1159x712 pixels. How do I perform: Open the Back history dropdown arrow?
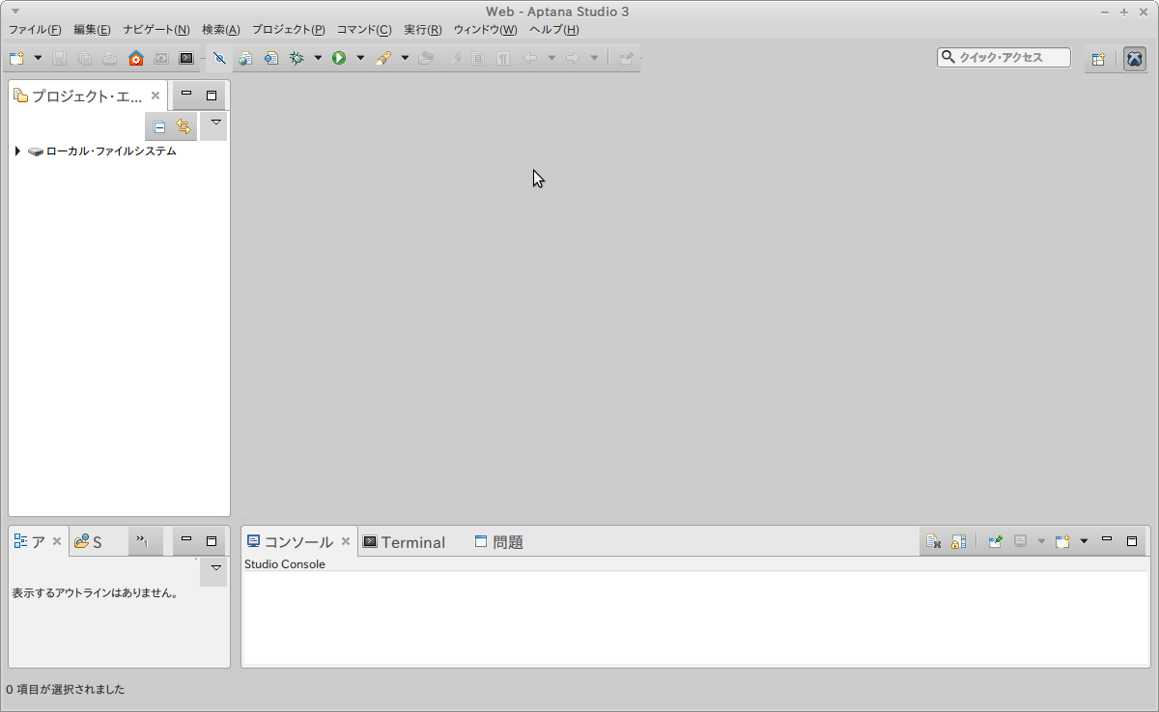[551, 58]
